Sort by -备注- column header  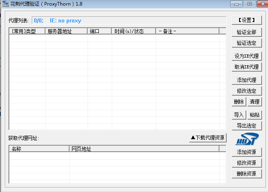[188, 31]
